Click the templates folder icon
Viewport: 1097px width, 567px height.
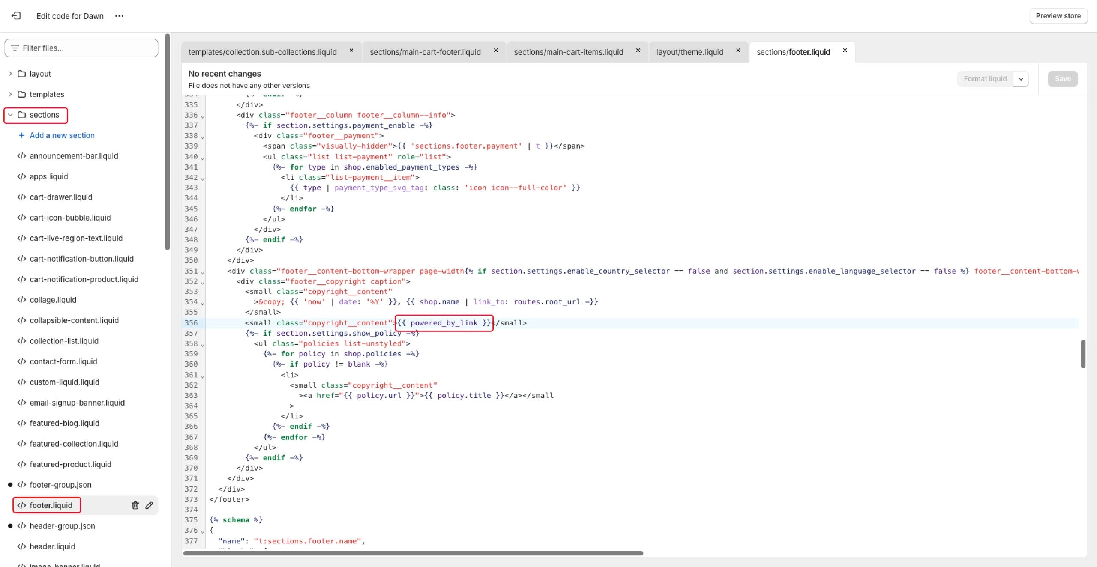click(x=21, y=94)
